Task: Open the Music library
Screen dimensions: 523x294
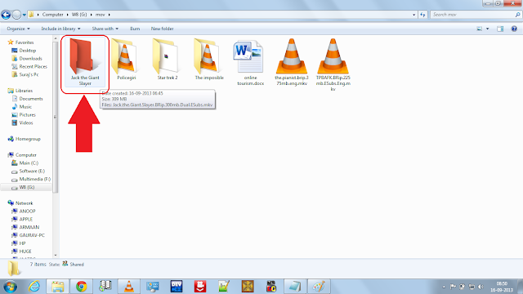Action: 22,107
